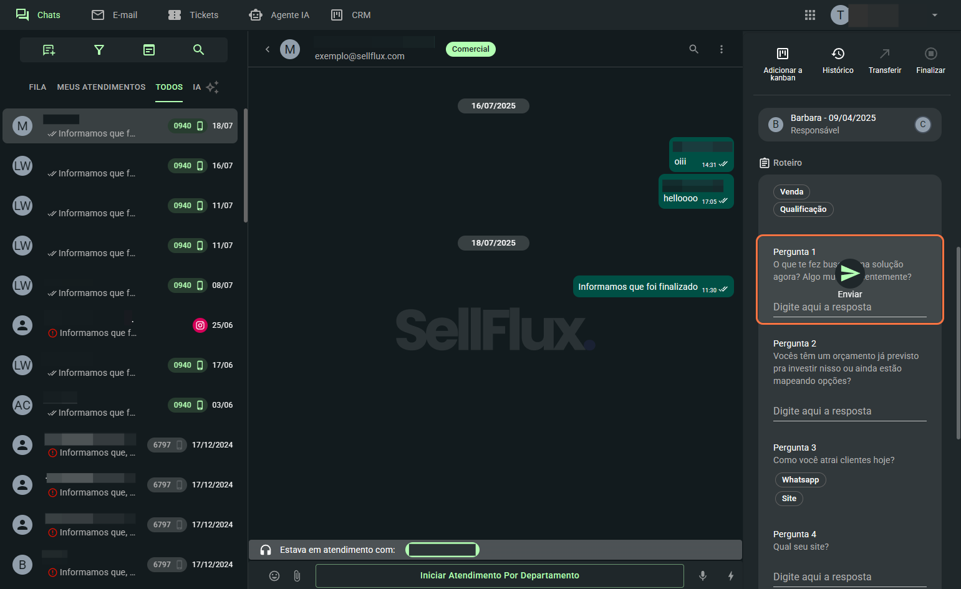Screen dimensions: 961x589
Task: Click the headset icon in the attendance bar
Action: tap(266, 550)
